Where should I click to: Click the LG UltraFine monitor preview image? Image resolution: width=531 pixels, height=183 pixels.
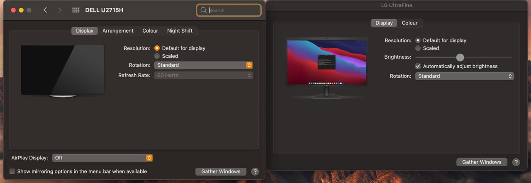point(326,67)
